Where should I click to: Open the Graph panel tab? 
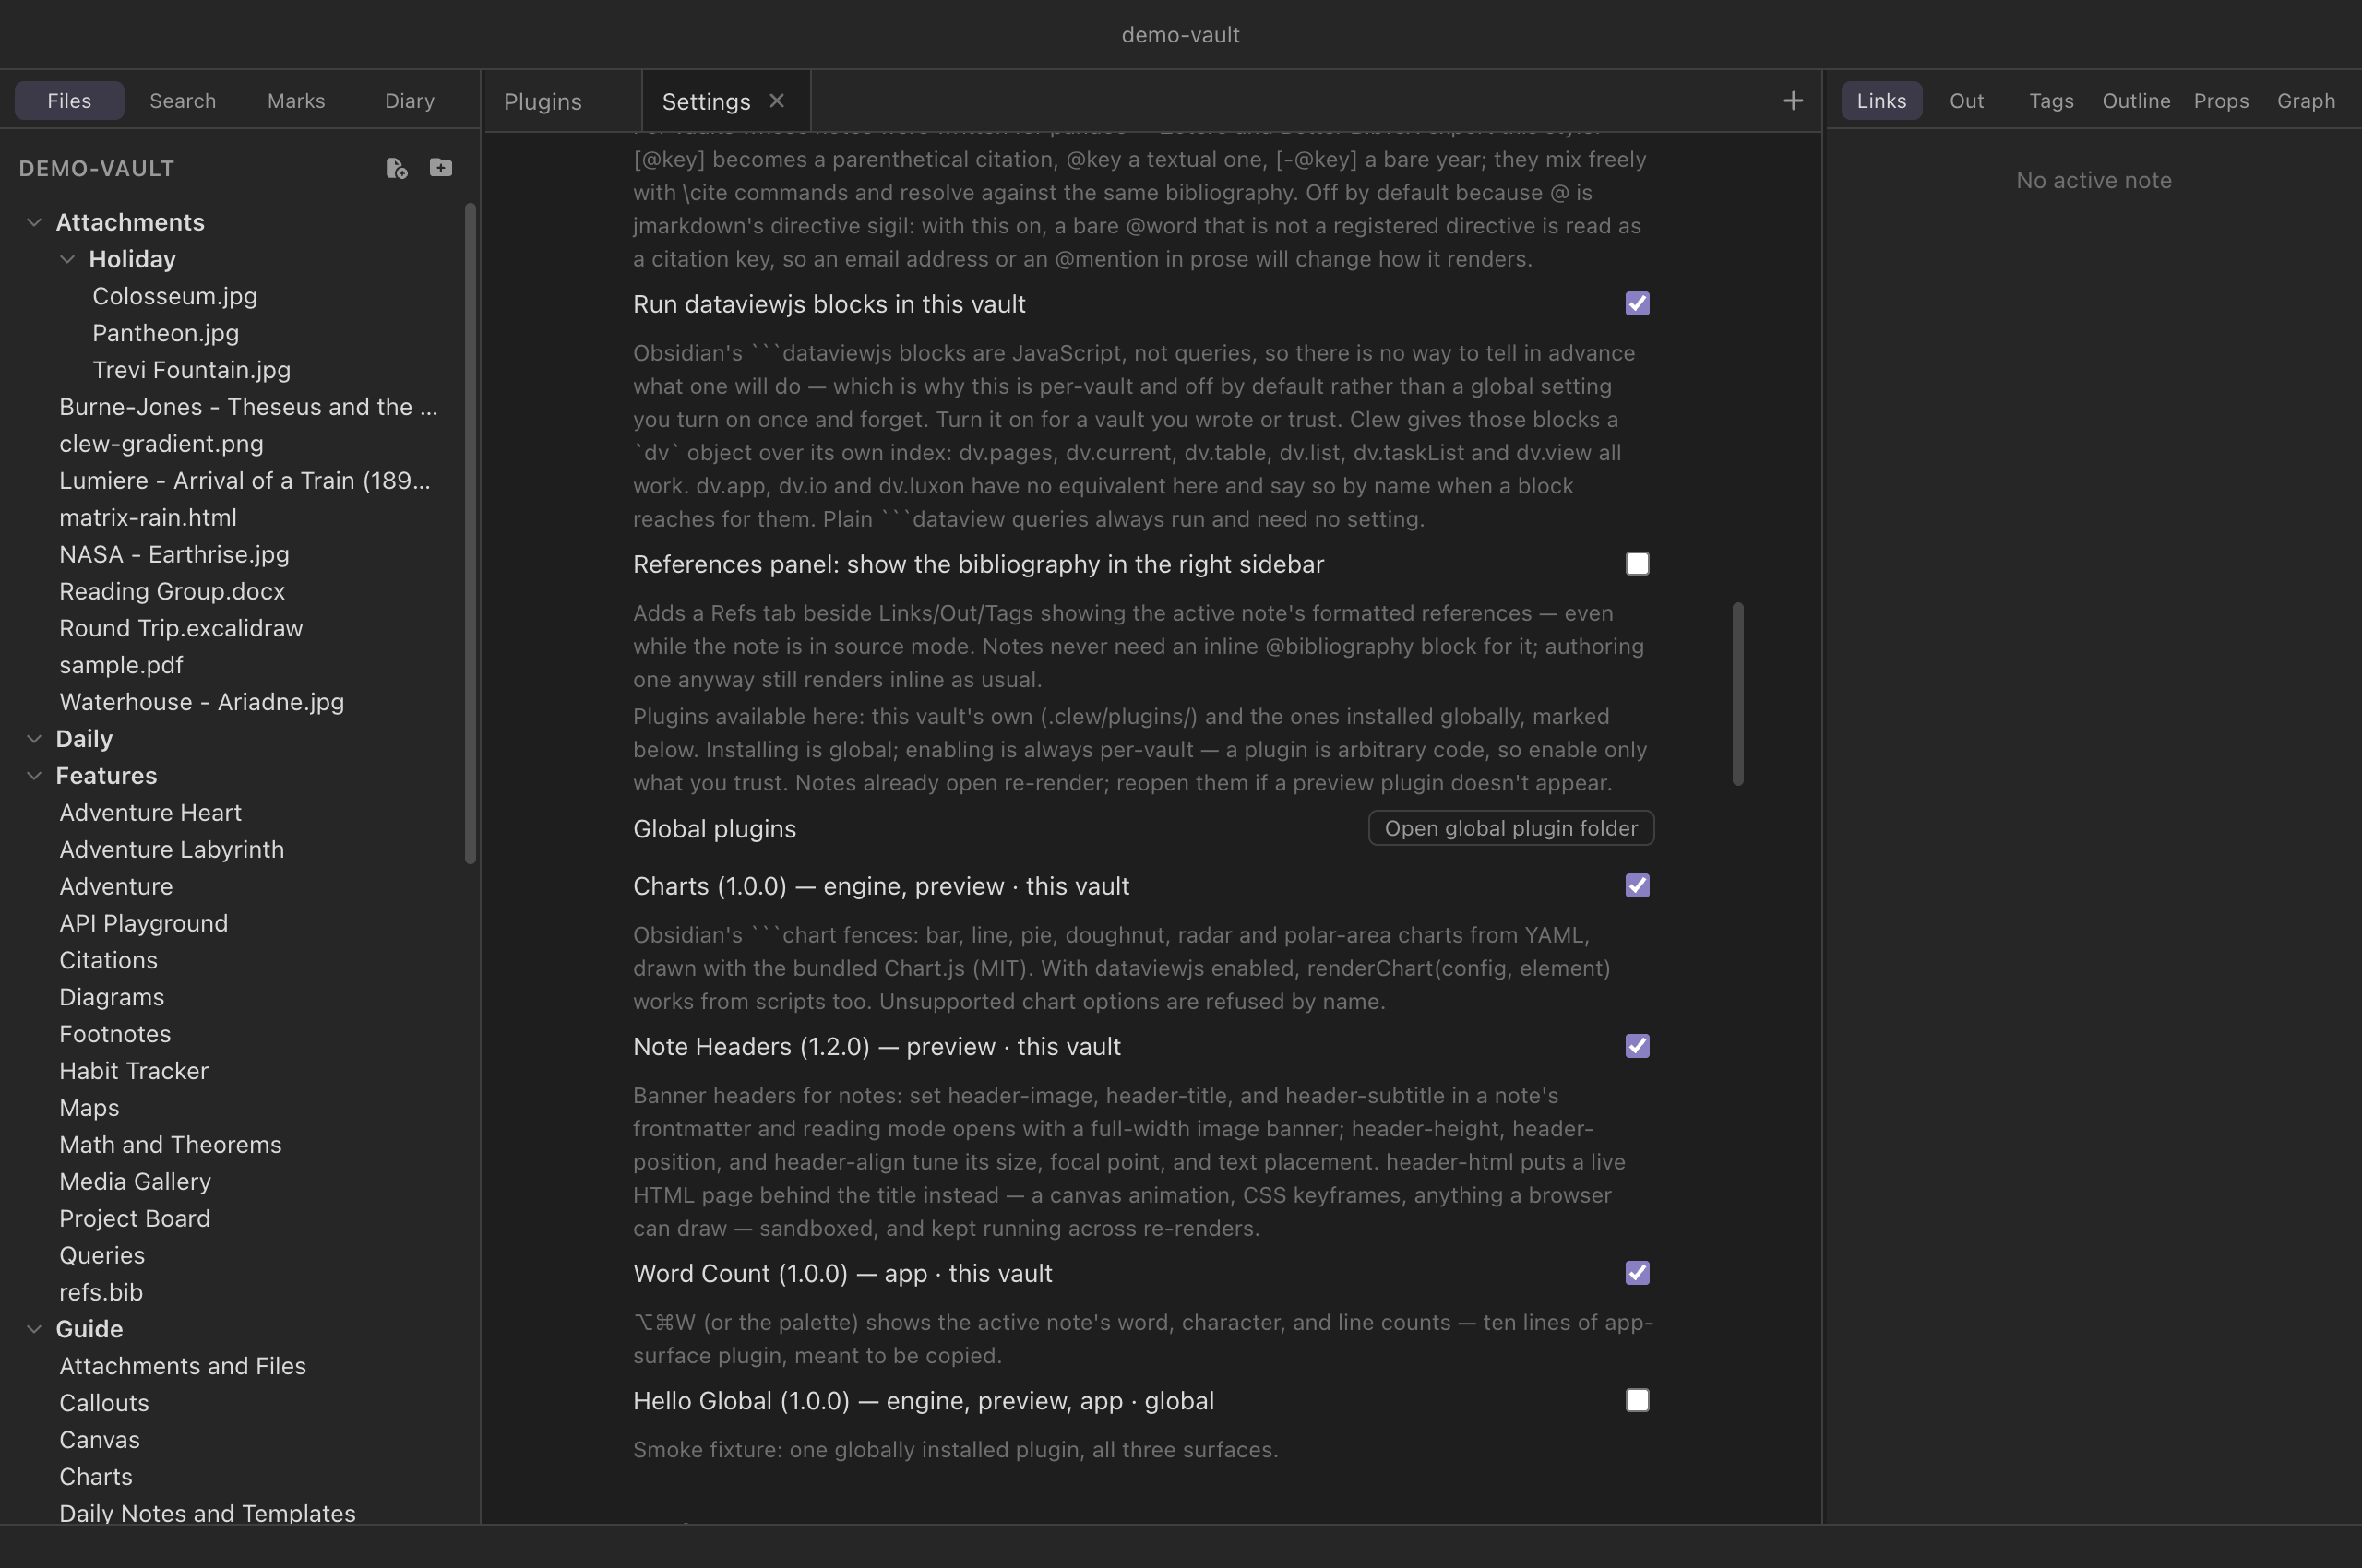2306,100
